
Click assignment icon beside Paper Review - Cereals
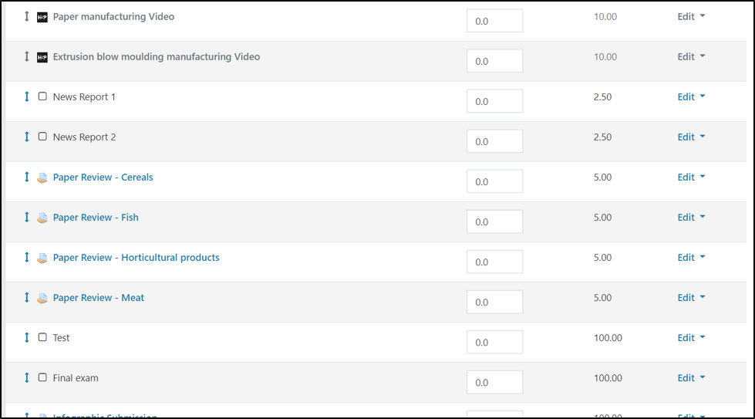(x=42, y=177)
